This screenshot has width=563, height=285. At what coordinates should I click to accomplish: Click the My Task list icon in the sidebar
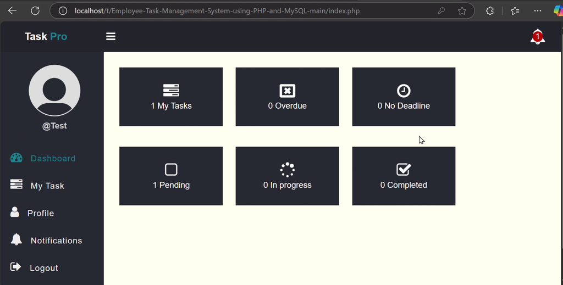16,185
